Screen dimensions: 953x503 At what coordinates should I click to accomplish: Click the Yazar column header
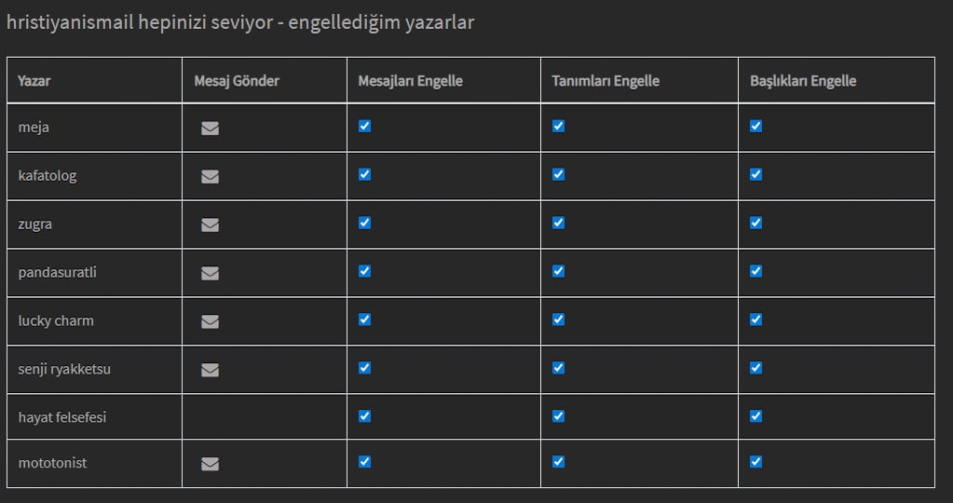[x=34, y=80]
